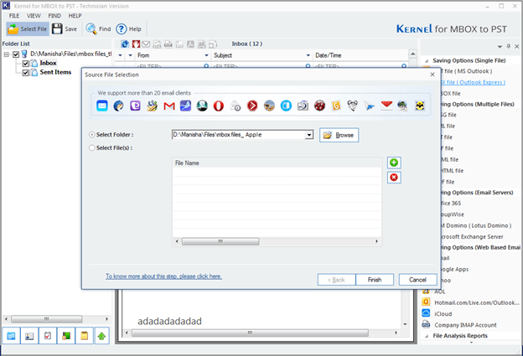
Task: Click the red X remove file icon
Action: (x=394, y=178)
